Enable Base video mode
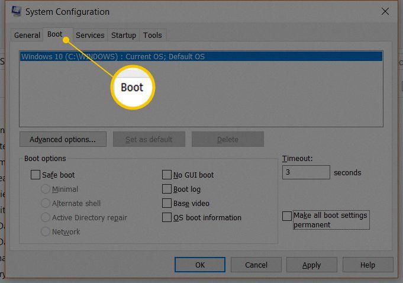Image resolution: width=403 pixels, height=283 pixels. (167, 204)
